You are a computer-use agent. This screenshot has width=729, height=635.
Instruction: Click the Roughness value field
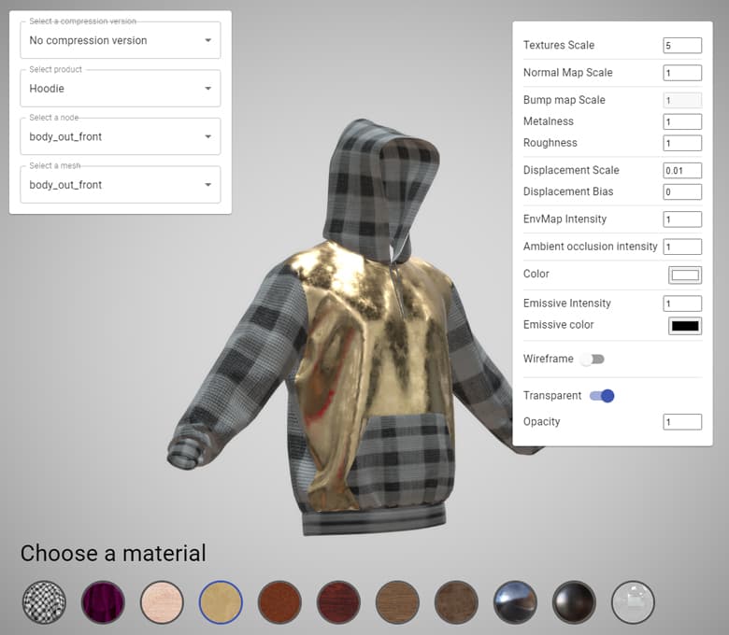[682, 144]
